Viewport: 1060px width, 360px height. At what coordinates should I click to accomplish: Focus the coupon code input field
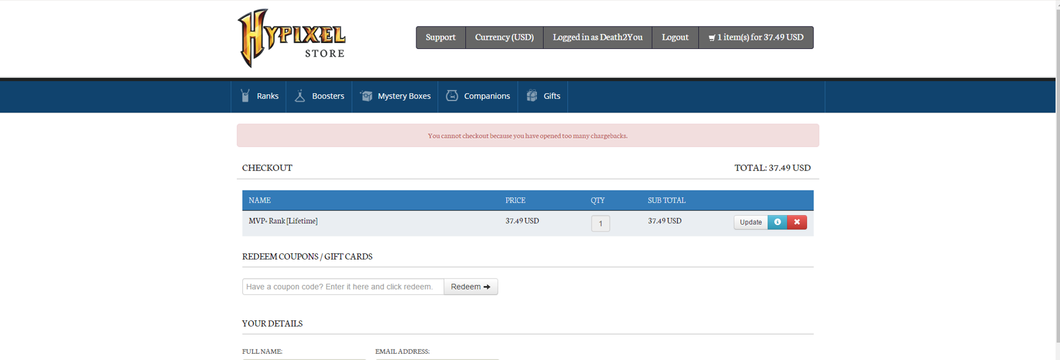click(343, 287)
